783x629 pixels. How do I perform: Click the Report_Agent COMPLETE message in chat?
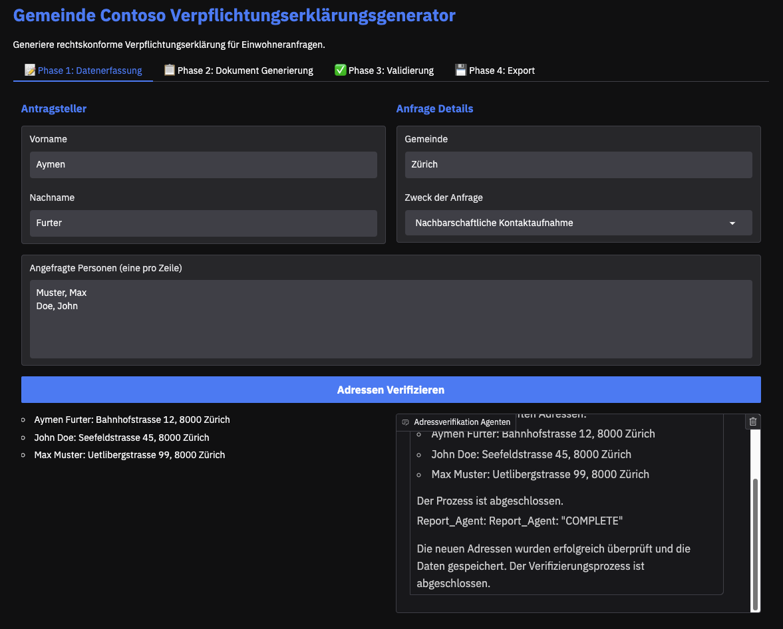[x=520, y=521]
